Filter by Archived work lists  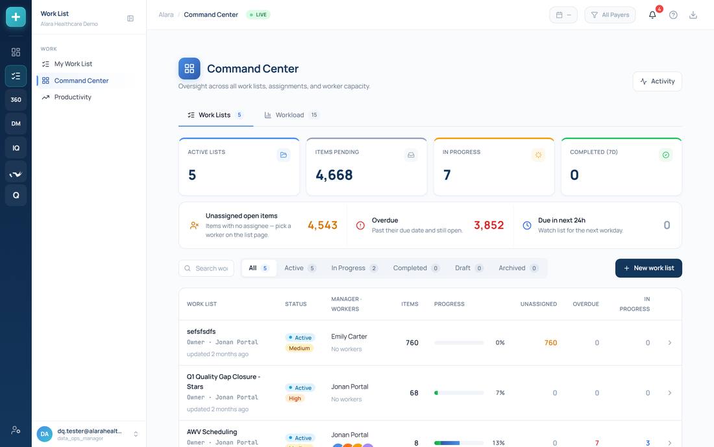coord(518,268)
